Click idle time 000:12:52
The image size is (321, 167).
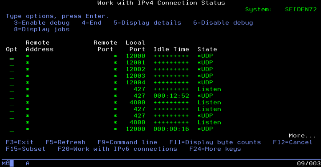click(x=171, y=96)
